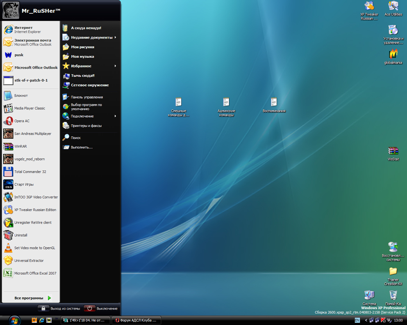
Task: Open Поиск search
Action: (90, 138)
